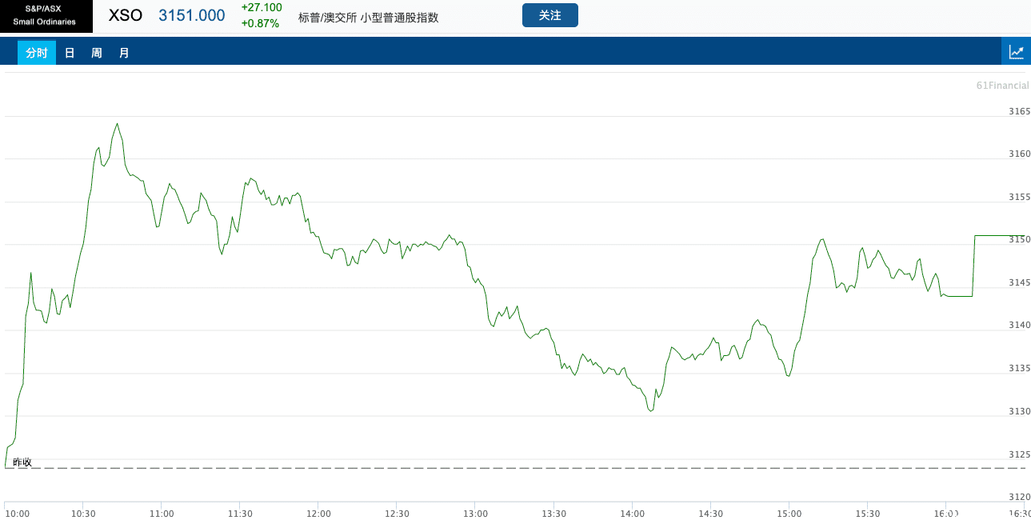The height and width of the screenshot is (528, 1031).
Task: Click the 15:30 time axis label
Action: tap(867, 514)
